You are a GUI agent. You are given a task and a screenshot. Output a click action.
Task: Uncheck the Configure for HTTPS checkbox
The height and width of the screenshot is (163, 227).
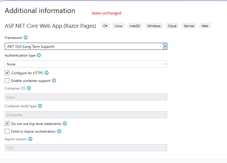[x=7, y=73]
